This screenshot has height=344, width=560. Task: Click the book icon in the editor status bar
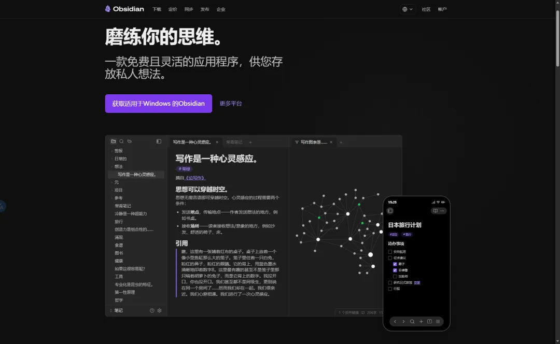(x=363, y=312)
